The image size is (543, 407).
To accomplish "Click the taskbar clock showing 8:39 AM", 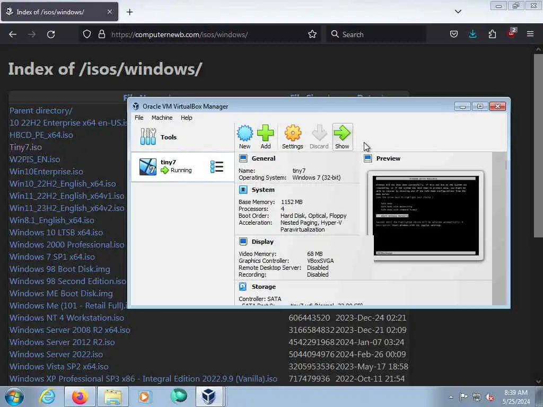I will click(x=515, y=397).
